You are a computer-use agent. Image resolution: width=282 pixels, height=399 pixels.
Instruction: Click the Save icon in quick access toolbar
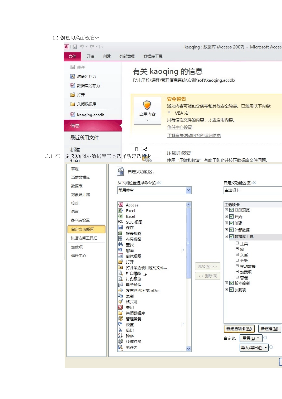pyautogui.click(x=75, y=47)
